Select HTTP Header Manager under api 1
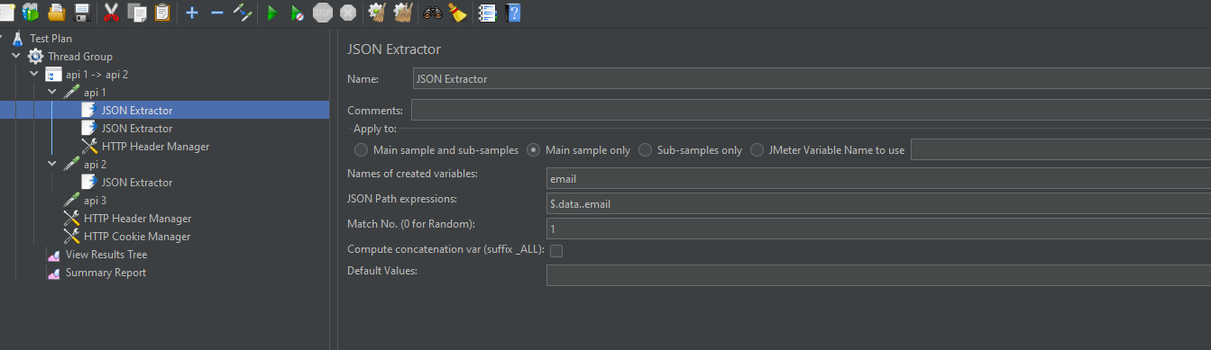Image resolution: width=1211 pixels, height=350 pixels. pos(155,147)
